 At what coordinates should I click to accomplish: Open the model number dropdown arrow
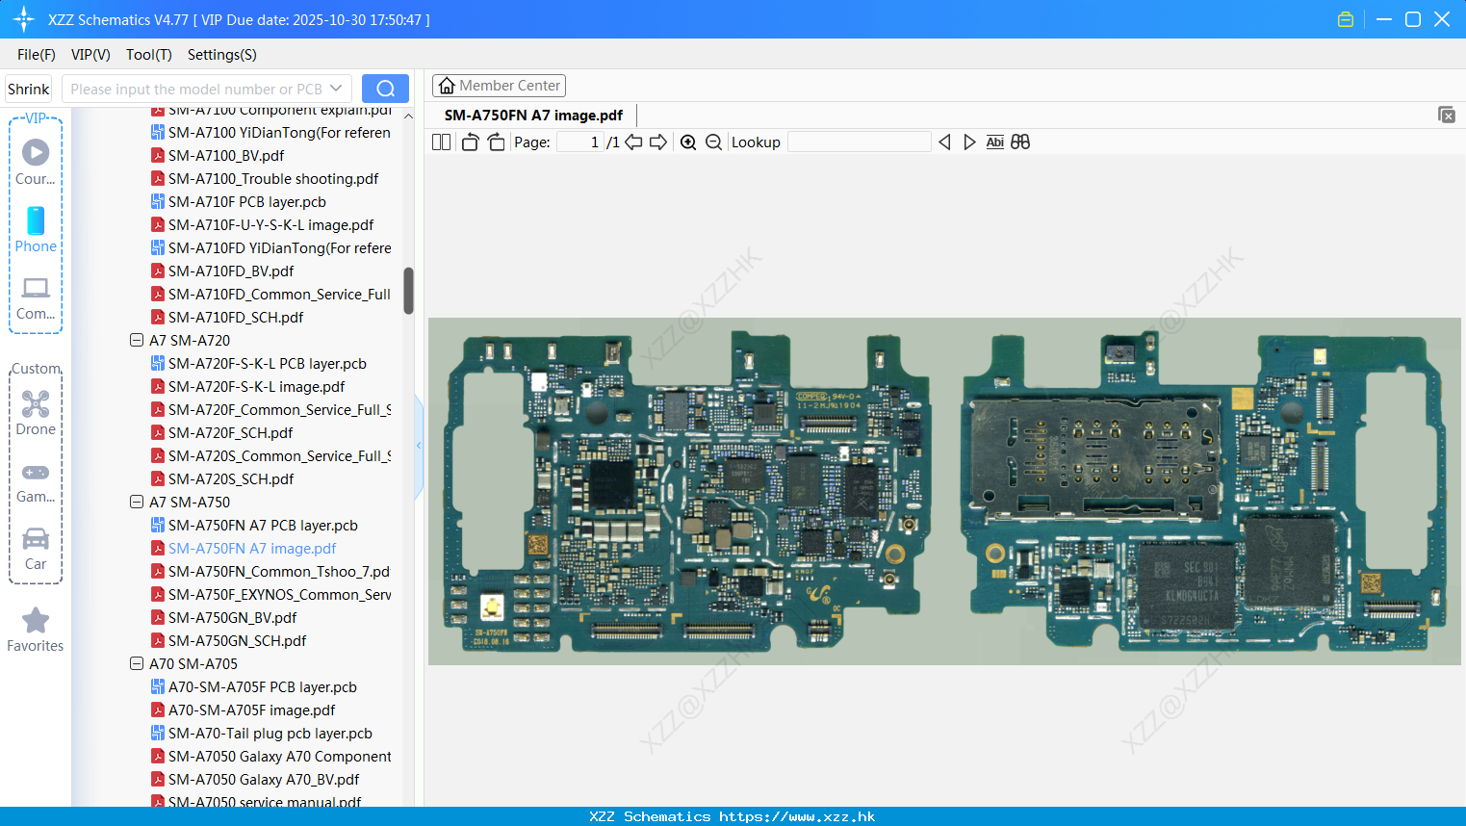[336, 89]
